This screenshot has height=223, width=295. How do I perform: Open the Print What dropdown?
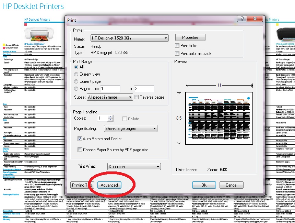pos(134,166)
